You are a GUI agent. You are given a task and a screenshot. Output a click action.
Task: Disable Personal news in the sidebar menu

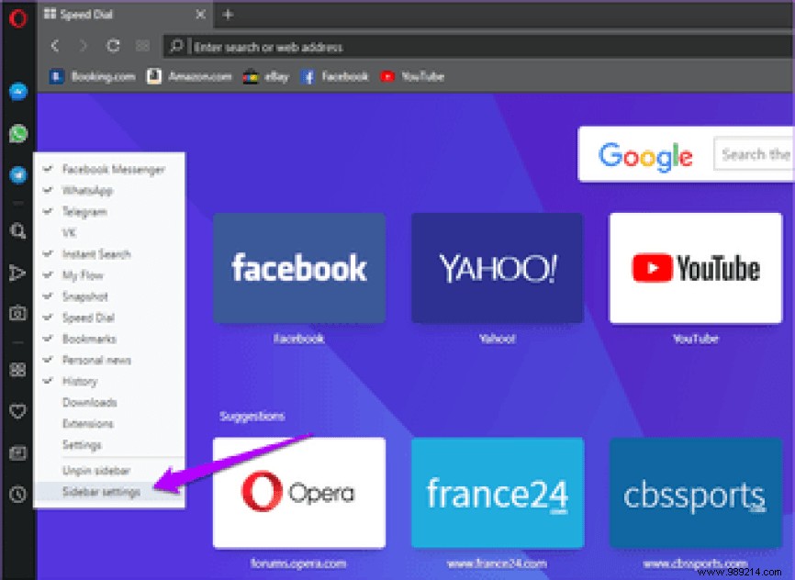coord(96,360)
